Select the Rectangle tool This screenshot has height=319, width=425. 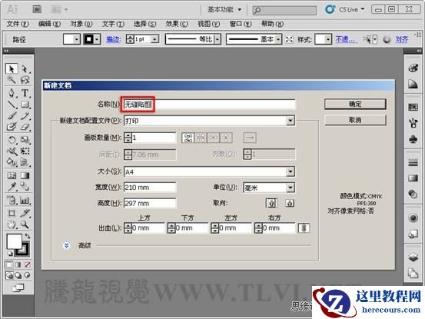[25, 105]
